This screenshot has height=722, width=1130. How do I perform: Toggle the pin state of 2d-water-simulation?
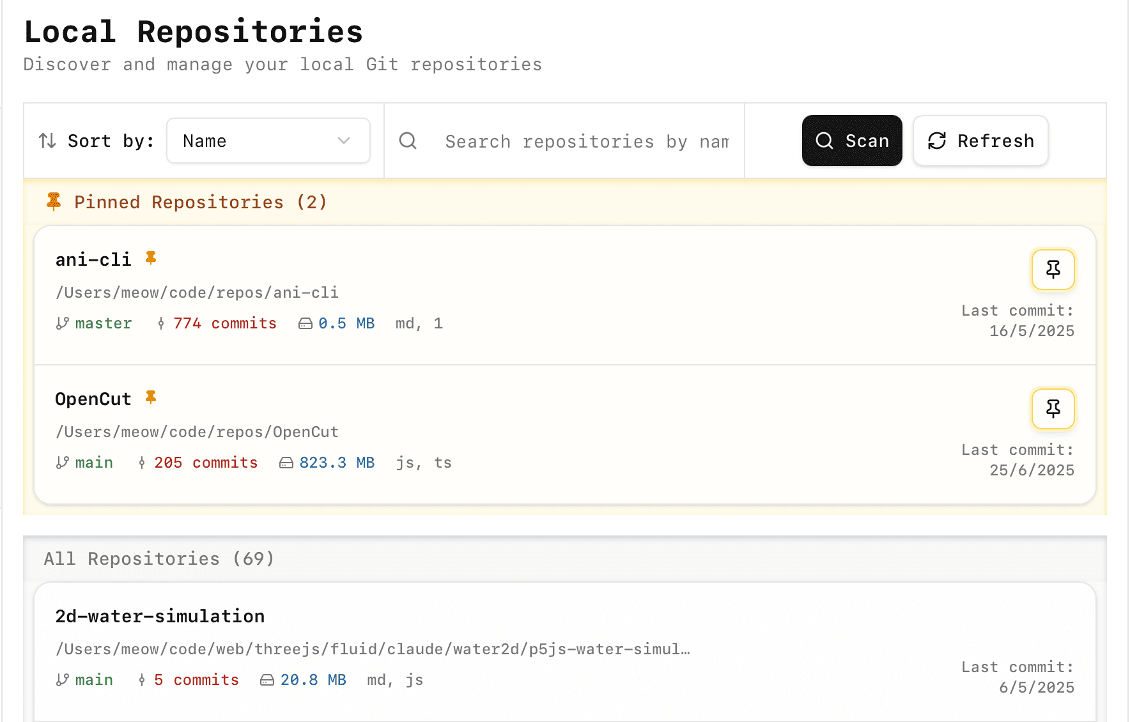[x=1053, y=626]
